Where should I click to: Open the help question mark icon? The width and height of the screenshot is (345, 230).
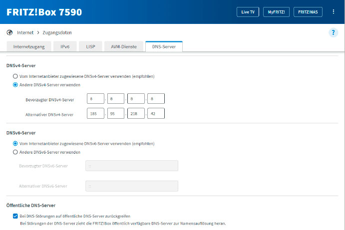(x=333, y=32)
